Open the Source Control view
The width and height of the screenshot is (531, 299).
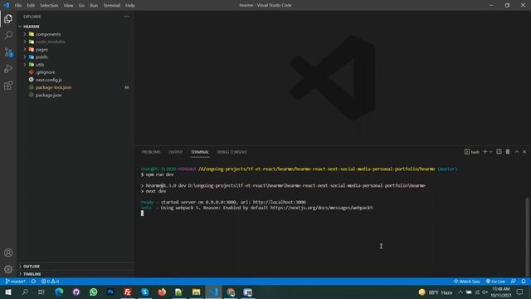click(x=8, y=52)
